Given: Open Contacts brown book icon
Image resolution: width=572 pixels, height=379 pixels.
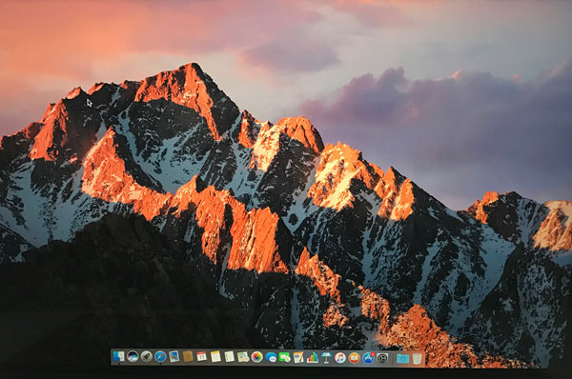Looking at the screenshot, I should click(x=188, y=356).
